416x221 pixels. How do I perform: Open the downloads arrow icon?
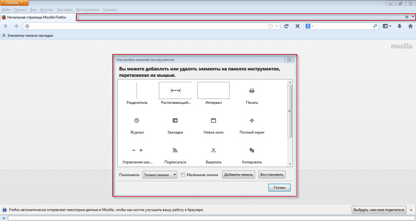coord(399,26)
